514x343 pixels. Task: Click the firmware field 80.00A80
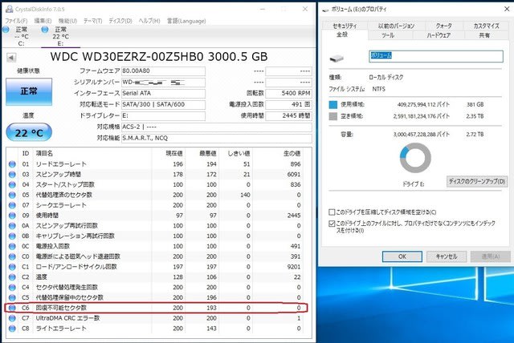[x=163, y=71]
